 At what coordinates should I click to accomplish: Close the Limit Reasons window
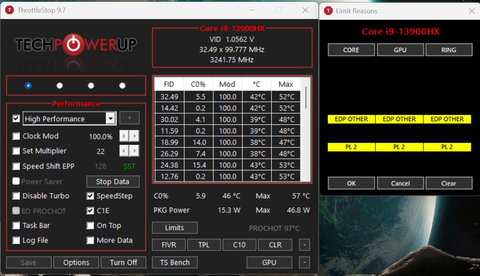(472, 11)
